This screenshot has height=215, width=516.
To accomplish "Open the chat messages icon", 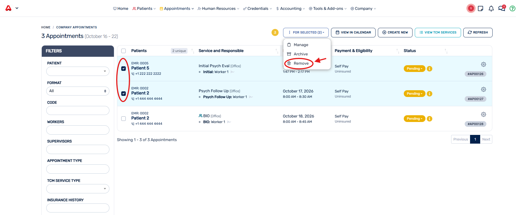I will pos(502,8).
